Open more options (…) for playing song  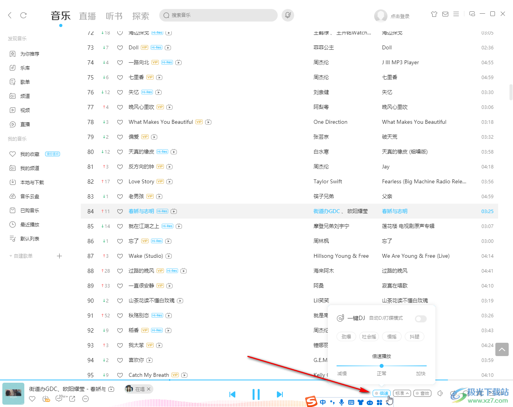(x=85, y=399)
